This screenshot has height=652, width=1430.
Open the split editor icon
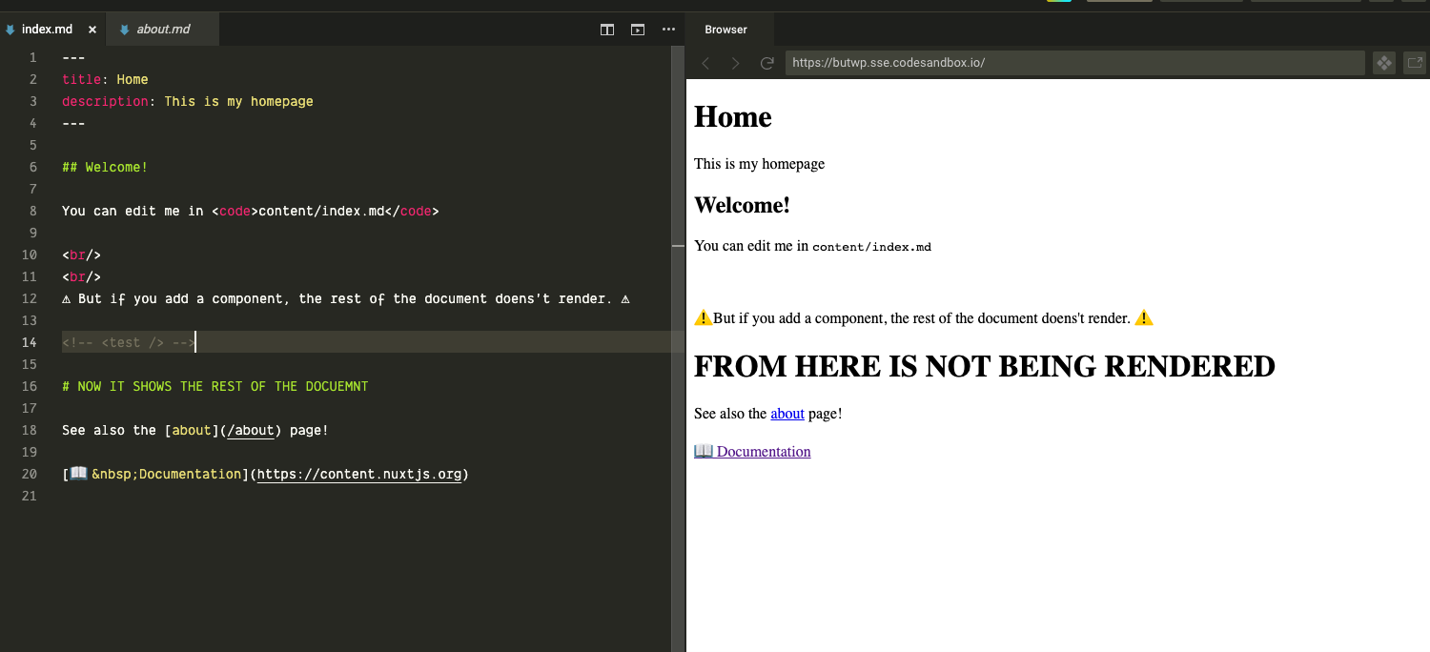tap(607, 30)
